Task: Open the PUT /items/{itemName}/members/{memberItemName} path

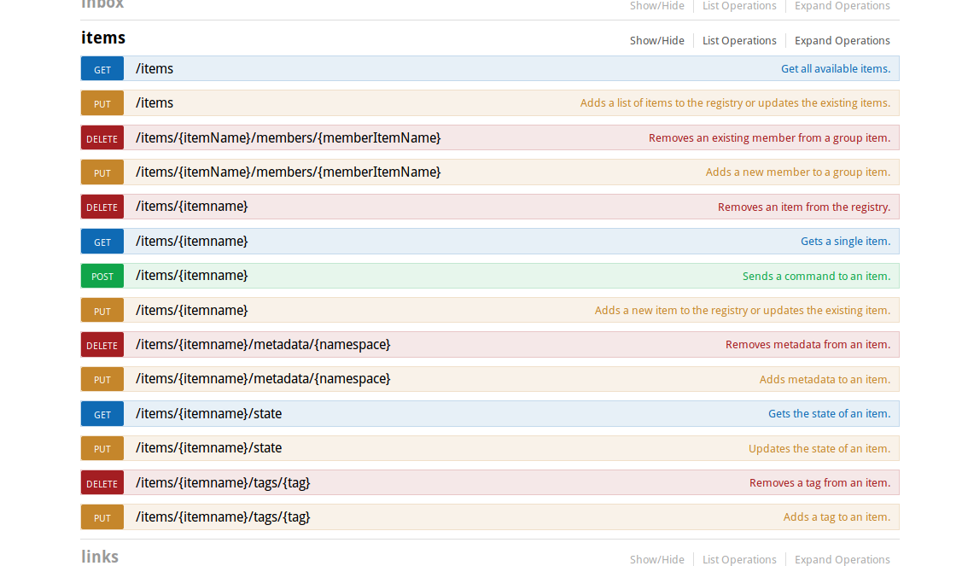Action: [x=288, y=172]
